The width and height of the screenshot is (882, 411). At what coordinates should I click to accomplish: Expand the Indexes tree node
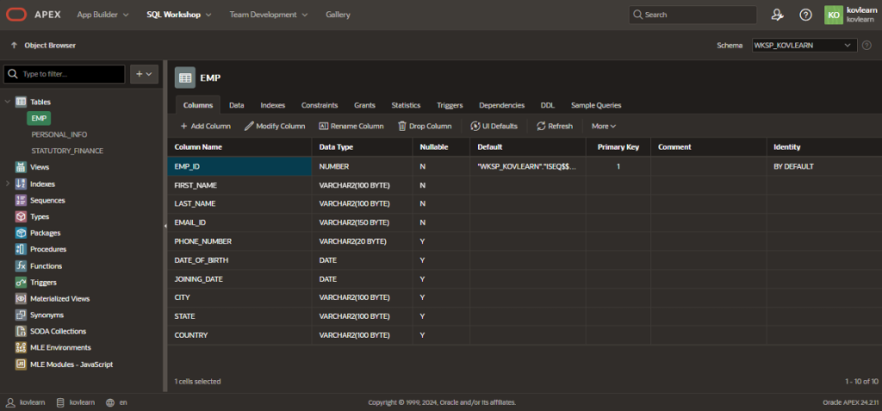[7, 184]
